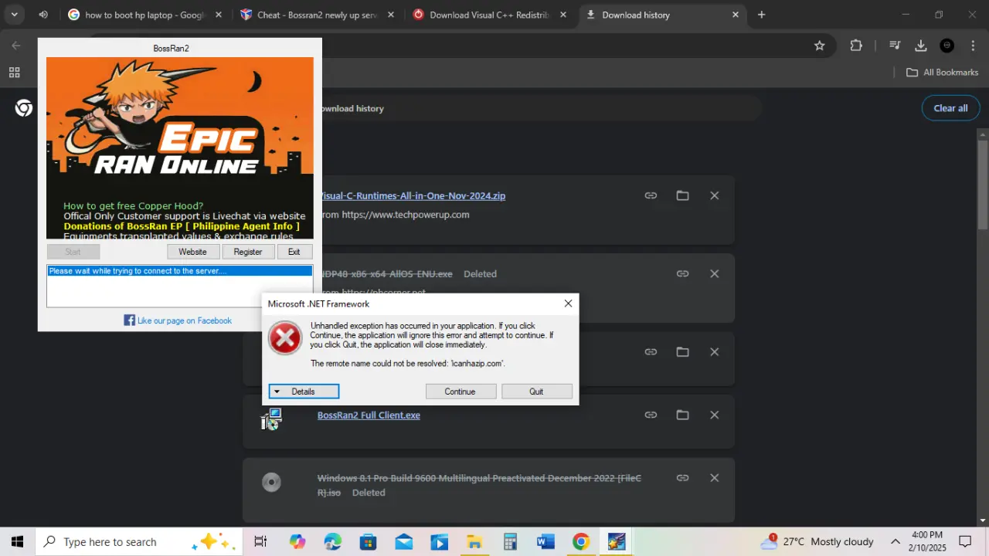The height and width of the screenshot is (556, 989).
Task: Close the Cheat - Bossran2 tab
Action: click(390, 15)
